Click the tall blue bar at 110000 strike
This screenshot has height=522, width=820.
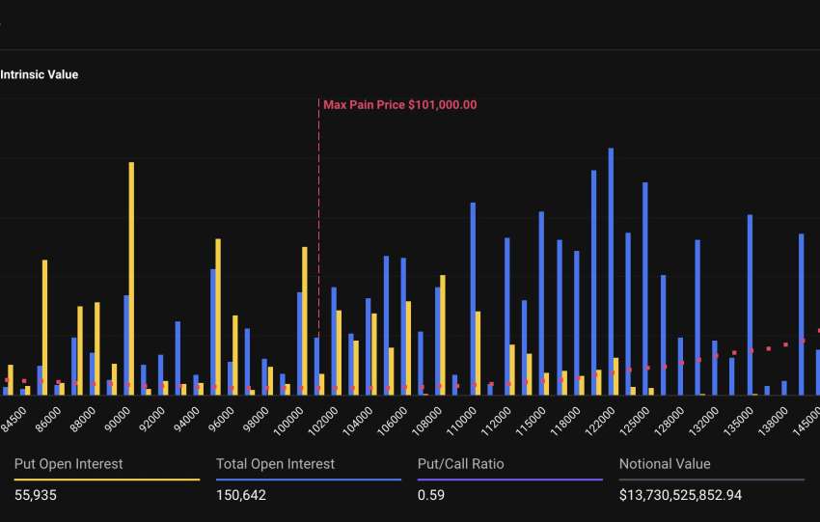[473, 299]
